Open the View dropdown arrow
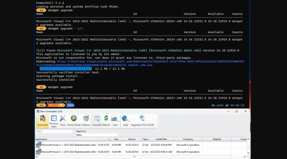 tap(119, 121)
